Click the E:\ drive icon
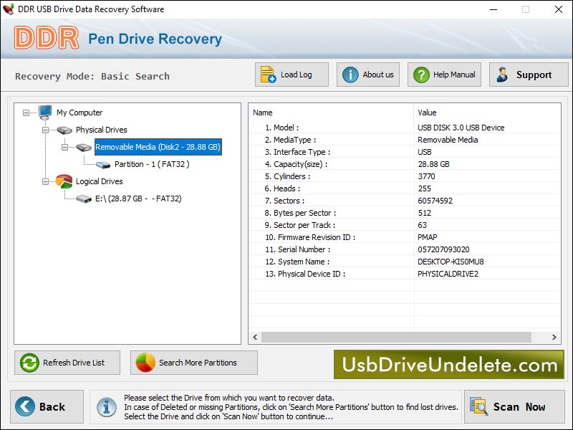The width and height of the screenshot is (573, 430). [x=84, y=199]
